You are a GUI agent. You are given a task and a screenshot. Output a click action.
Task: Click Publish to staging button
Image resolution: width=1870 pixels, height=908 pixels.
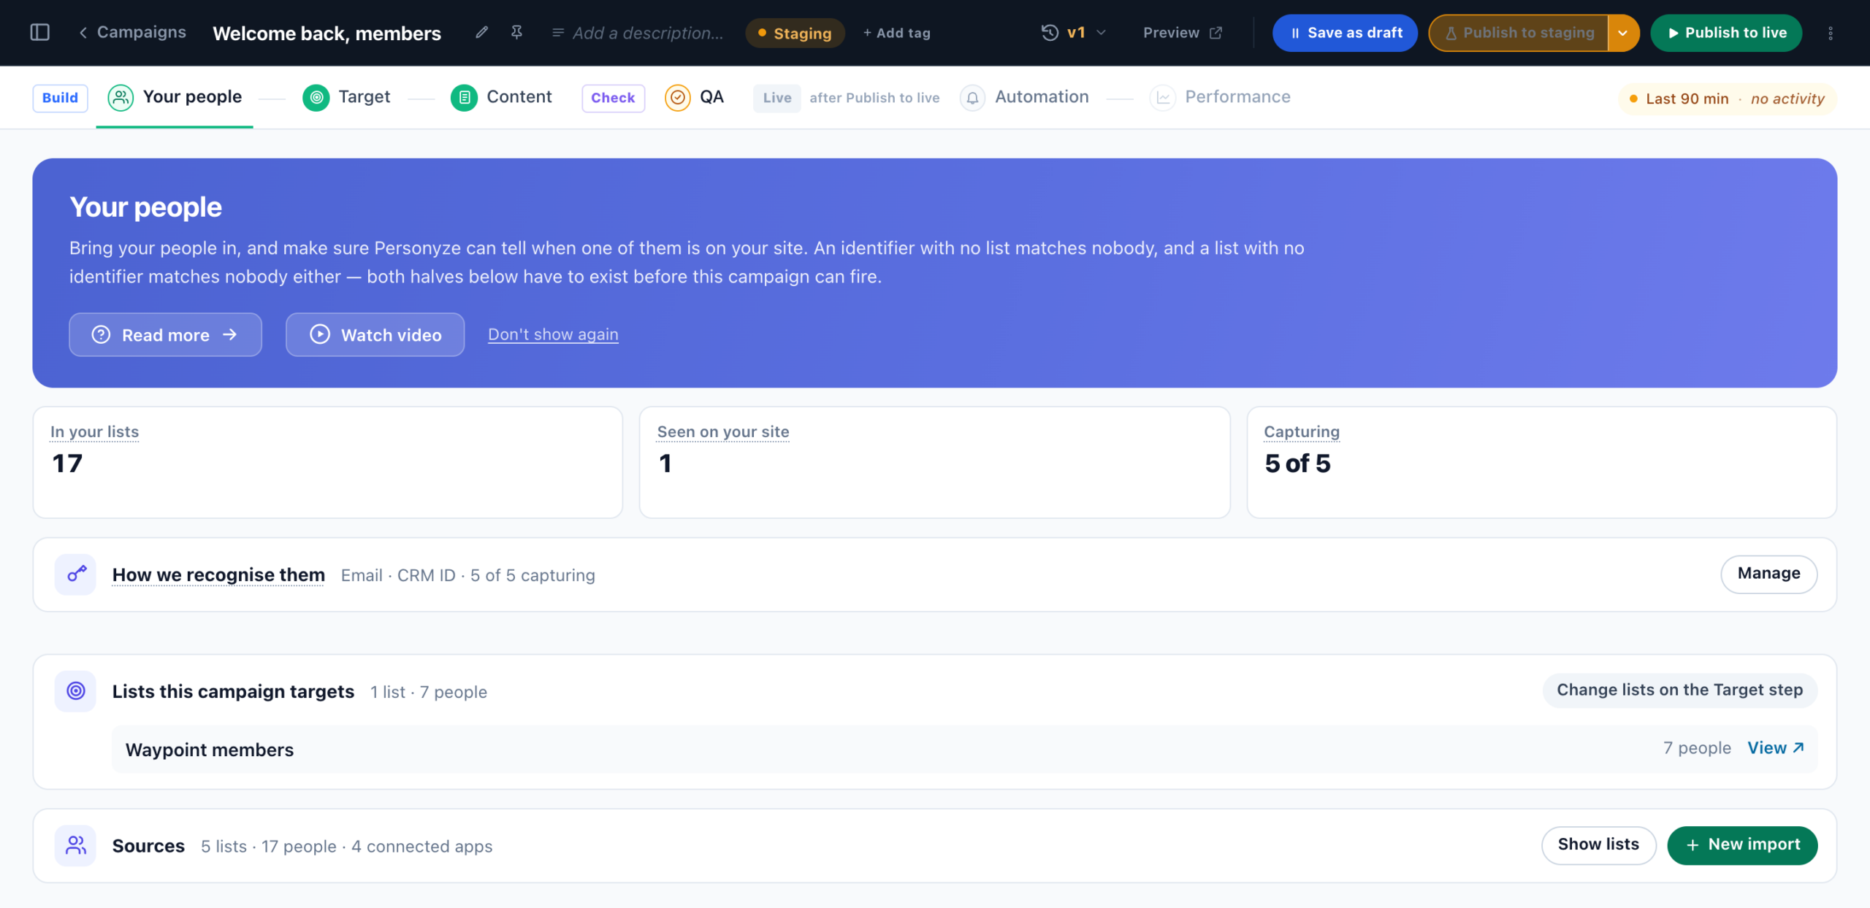pos(1519,33)
